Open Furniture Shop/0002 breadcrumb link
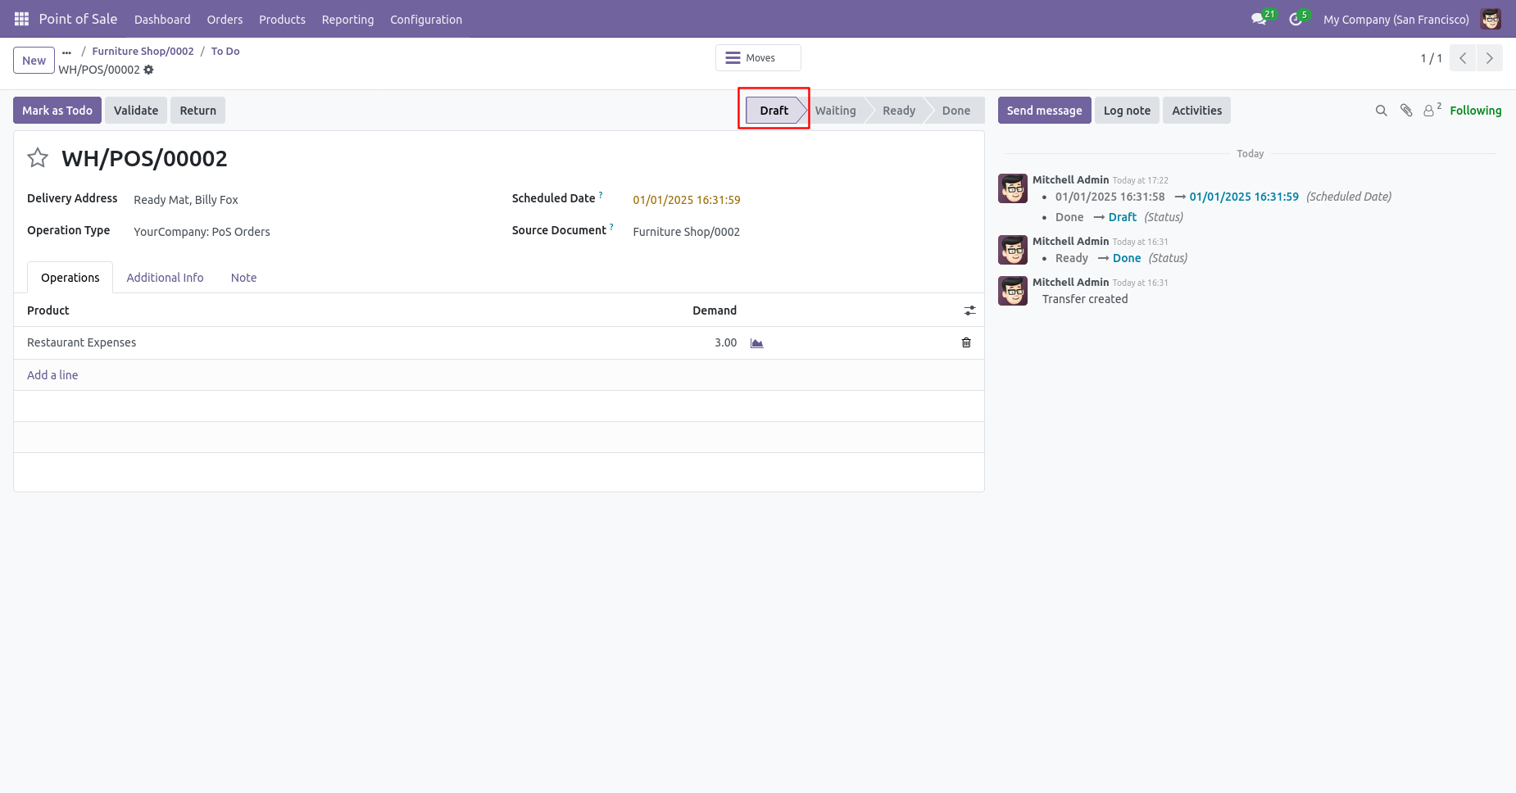The width and height of the screenshot is (1516, 793). [x=143, y=51]
